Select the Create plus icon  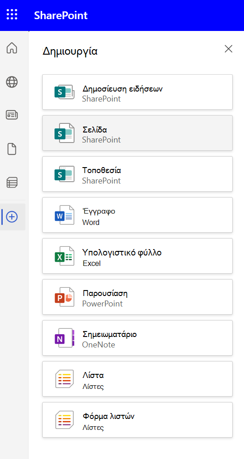(x=12, y=217)
